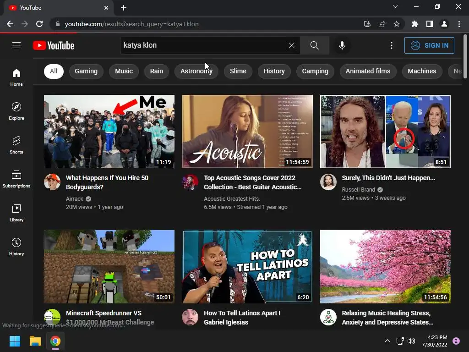
Task: Click title How To Tell Latinos Apart
Action: tap(242, 318)
